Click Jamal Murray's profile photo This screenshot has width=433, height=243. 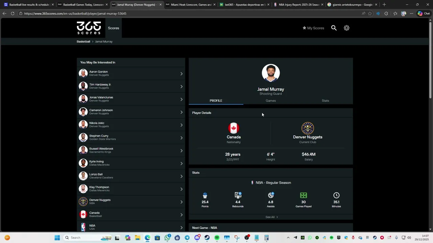tap(271, 73)
